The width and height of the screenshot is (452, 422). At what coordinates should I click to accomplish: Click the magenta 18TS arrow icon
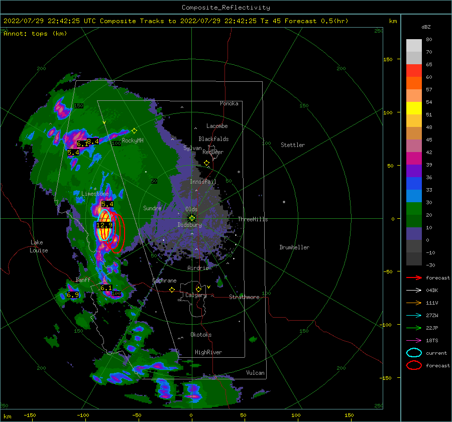[x=414, y=341]
